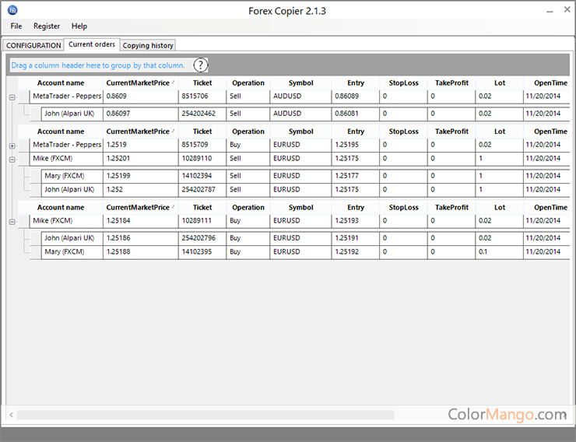The width and height of the screenshot is (576, 442).
Task: Minimize the Forex Copier window
Action: 550,11
